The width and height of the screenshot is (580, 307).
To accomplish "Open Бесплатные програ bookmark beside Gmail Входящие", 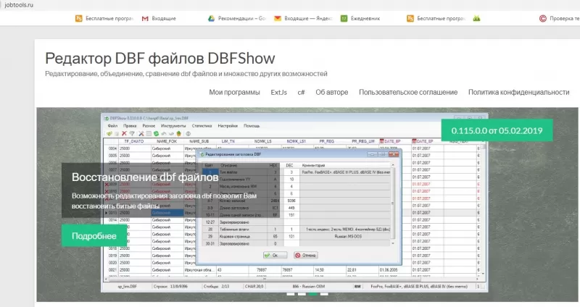I will point(104,19).
